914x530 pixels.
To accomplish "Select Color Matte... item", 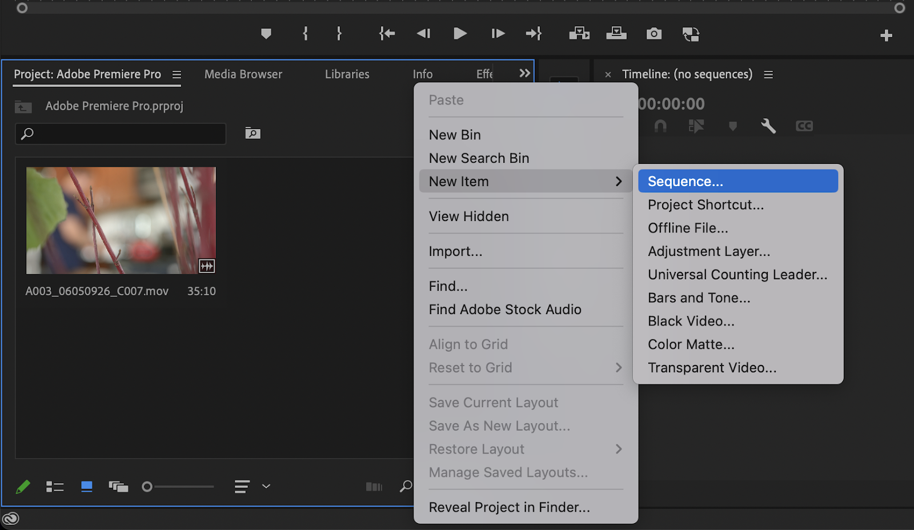I will click(738, 344).
